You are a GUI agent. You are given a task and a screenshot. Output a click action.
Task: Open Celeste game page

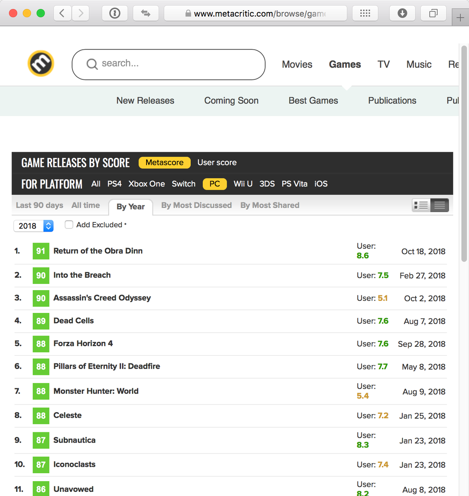coord(67,415)
